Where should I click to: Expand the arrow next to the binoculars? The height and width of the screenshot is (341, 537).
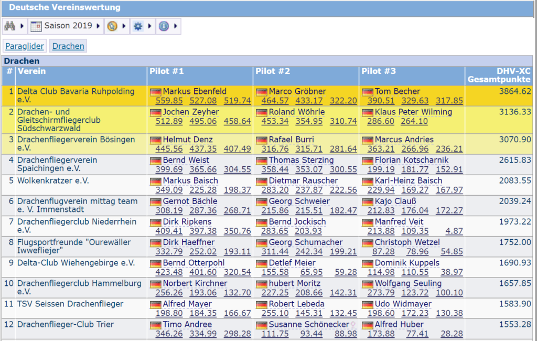tap(22, 26)
